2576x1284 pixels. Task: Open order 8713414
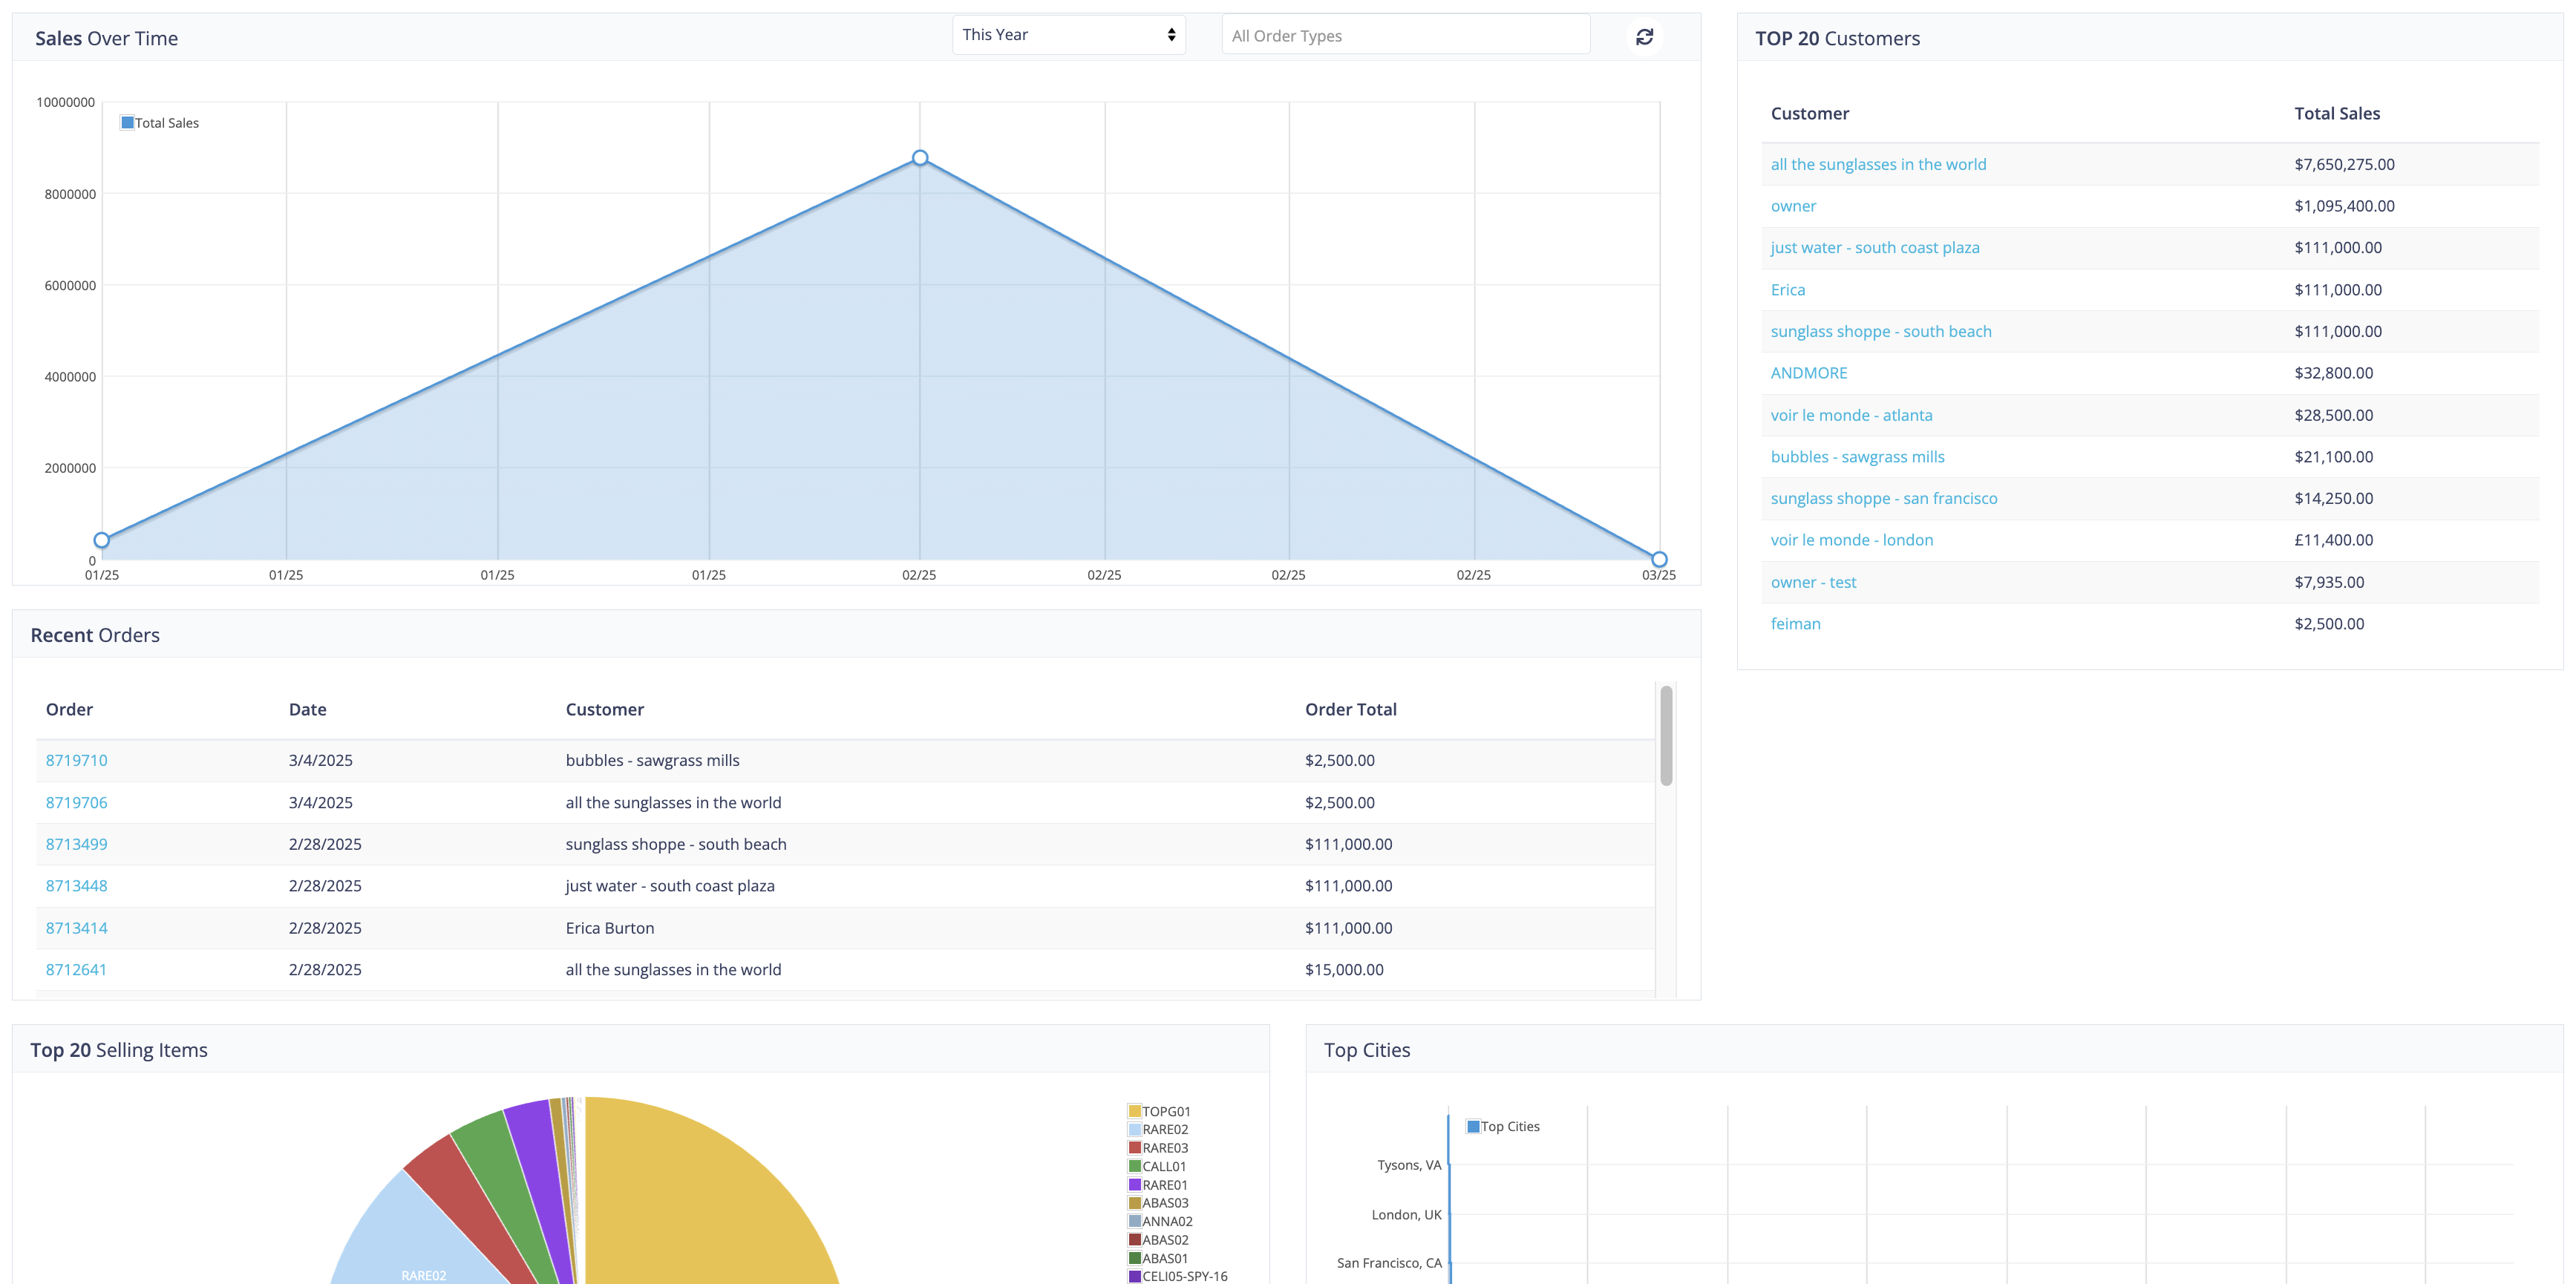pos(76,928)
